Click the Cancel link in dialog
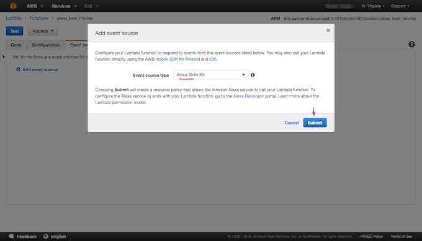Image resolution: width=422 pixels, height=241 pixels. 292,123
